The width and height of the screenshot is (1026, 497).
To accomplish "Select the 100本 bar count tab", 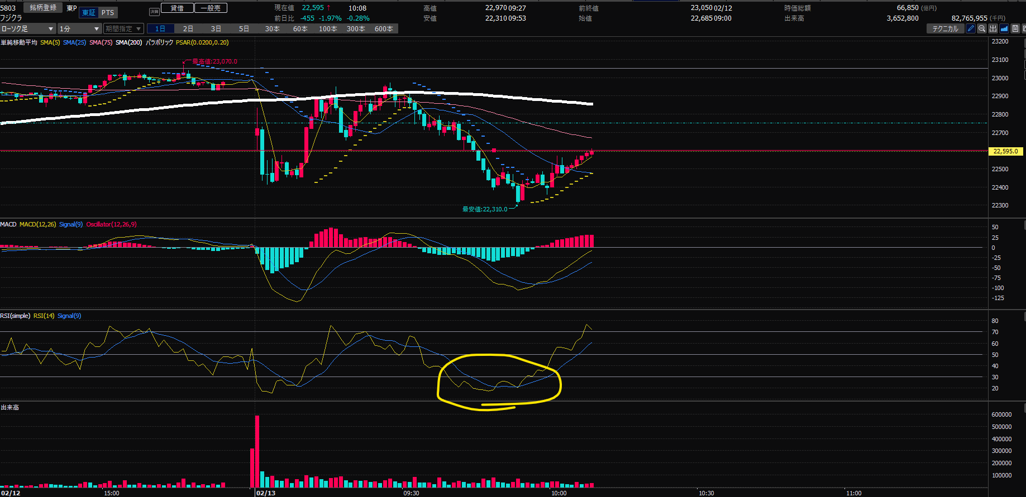I will (x=328, y=28).
